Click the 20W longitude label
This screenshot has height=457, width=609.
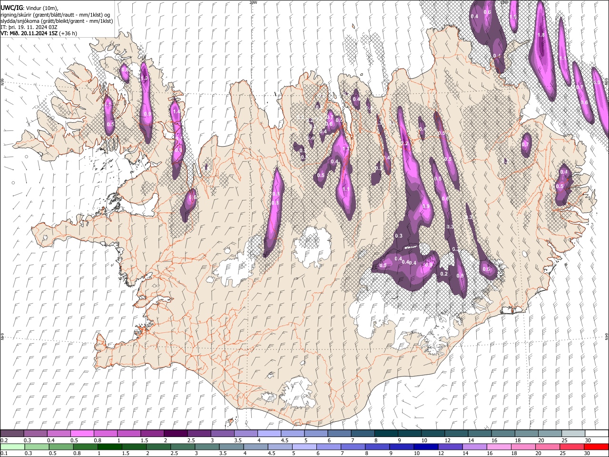tap(253, 2)
